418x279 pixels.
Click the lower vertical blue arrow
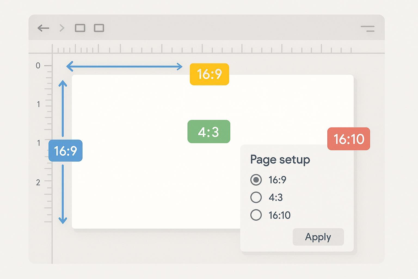pyautogui.click(x=63, y=194)
